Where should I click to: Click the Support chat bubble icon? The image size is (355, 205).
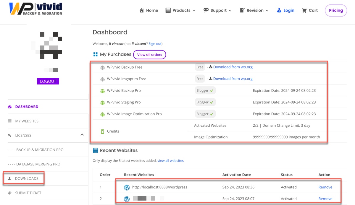[x=206, y=10]
